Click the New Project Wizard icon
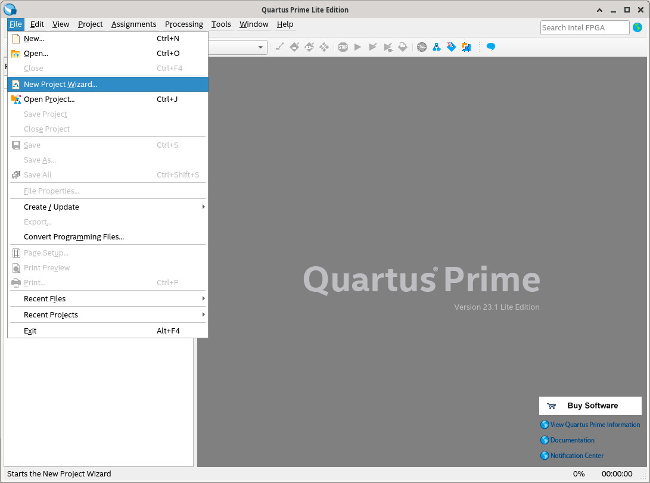 point(15,85)
